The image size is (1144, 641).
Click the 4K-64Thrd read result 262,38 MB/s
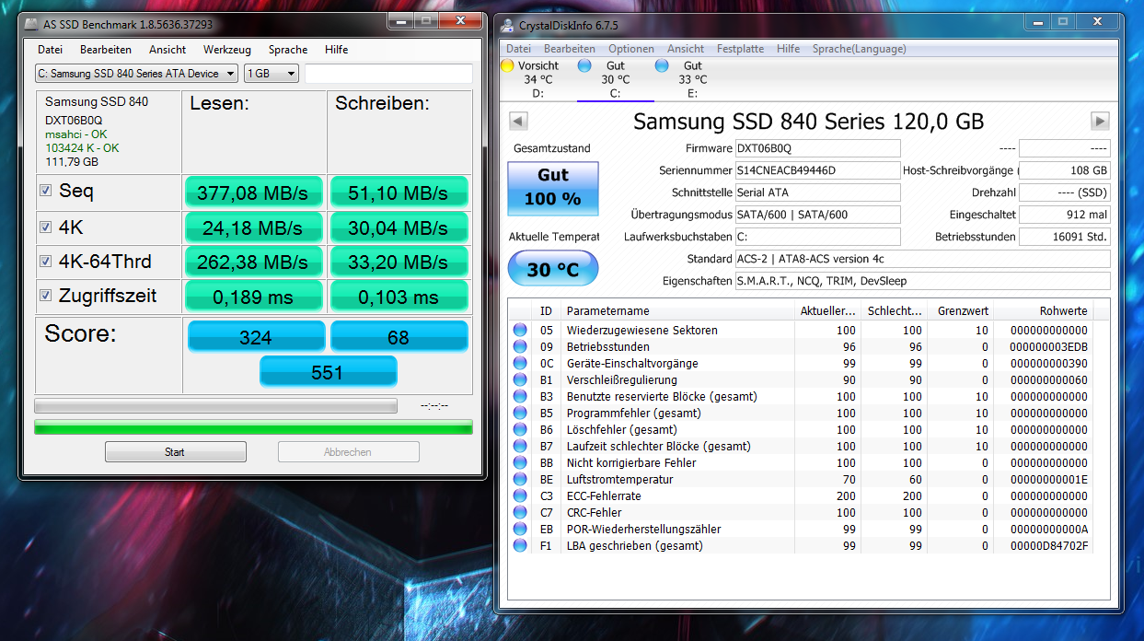tap(254, 262)
